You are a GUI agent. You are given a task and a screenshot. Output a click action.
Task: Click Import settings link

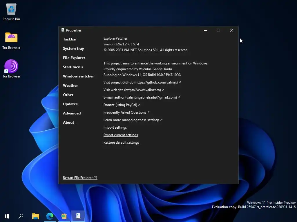point(115,127)
